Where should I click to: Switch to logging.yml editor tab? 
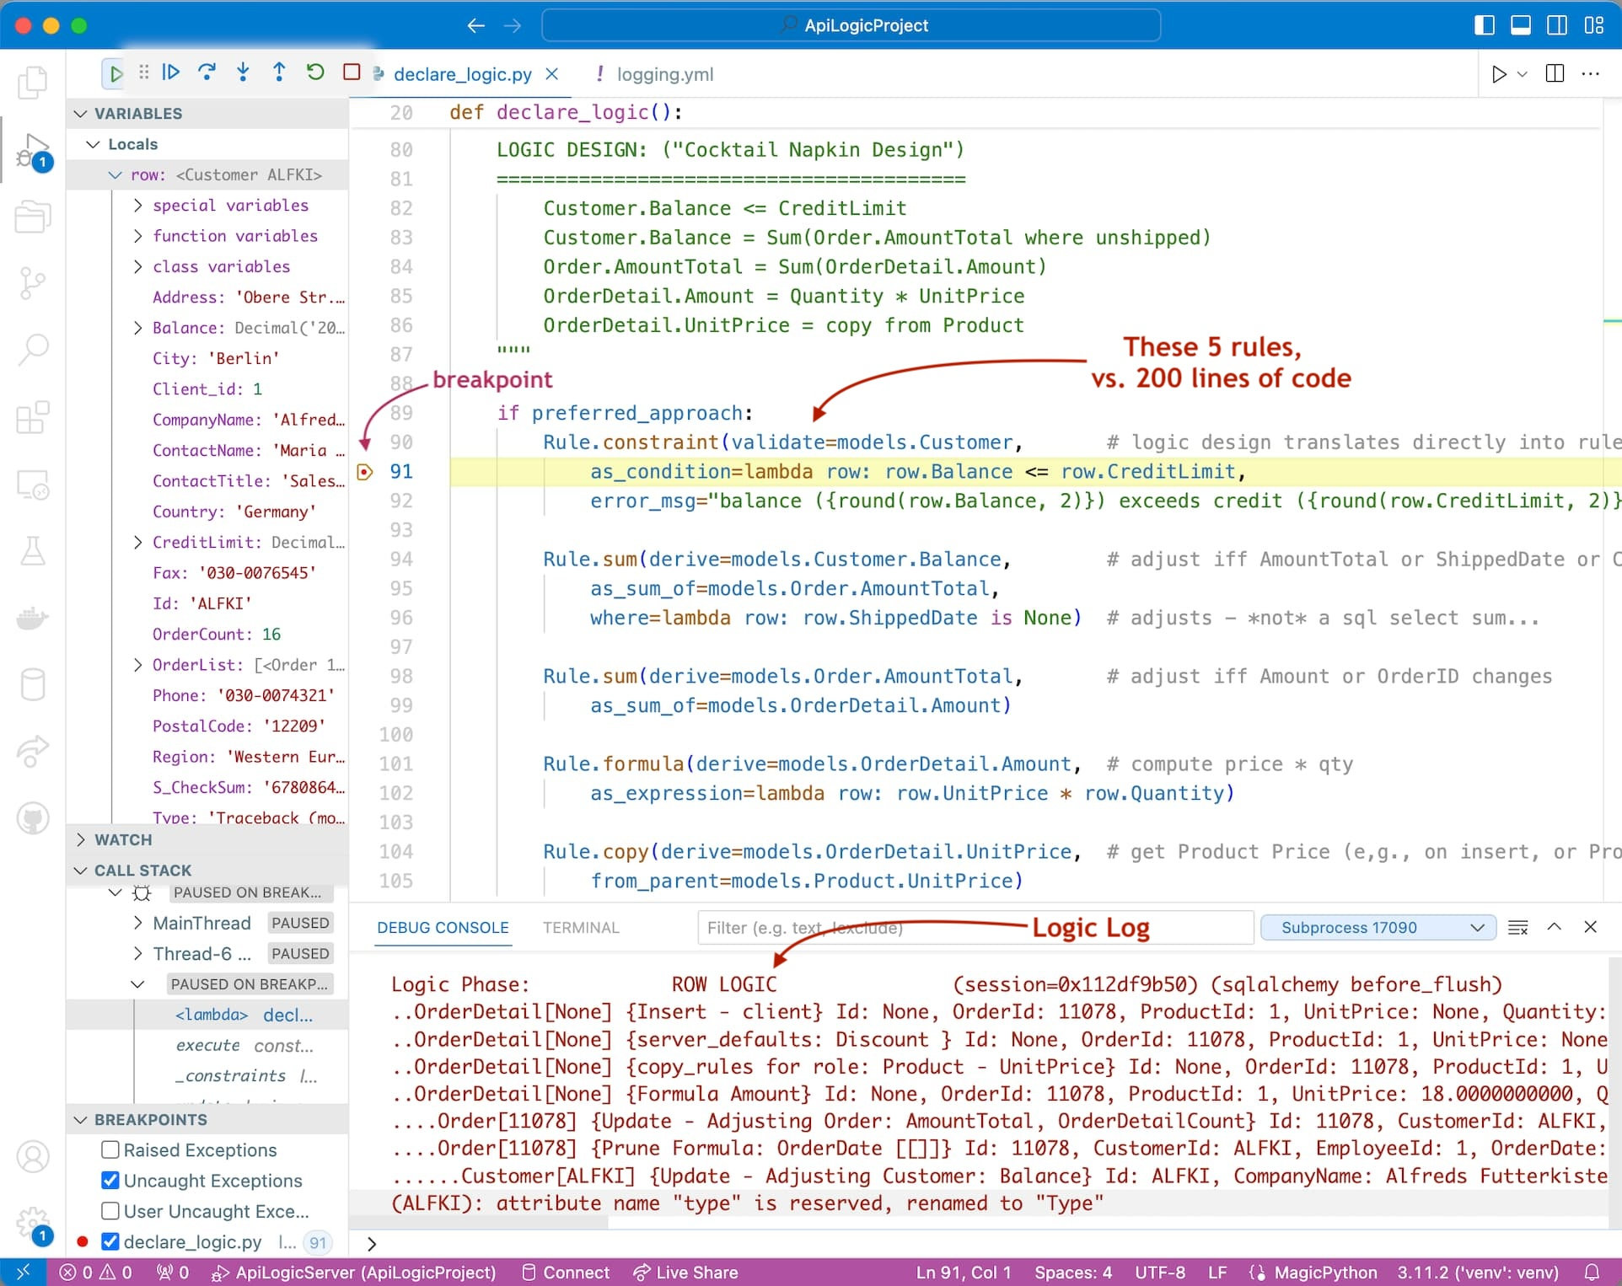click(665, 74)
